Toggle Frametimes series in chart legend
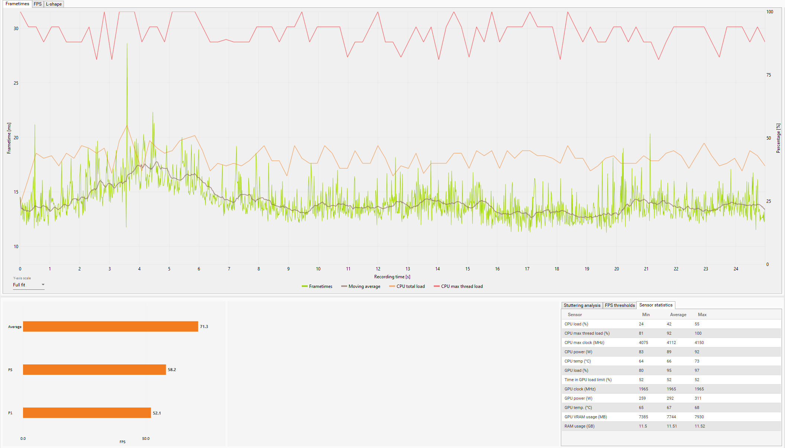785x448 pixels. pos(317,286)
